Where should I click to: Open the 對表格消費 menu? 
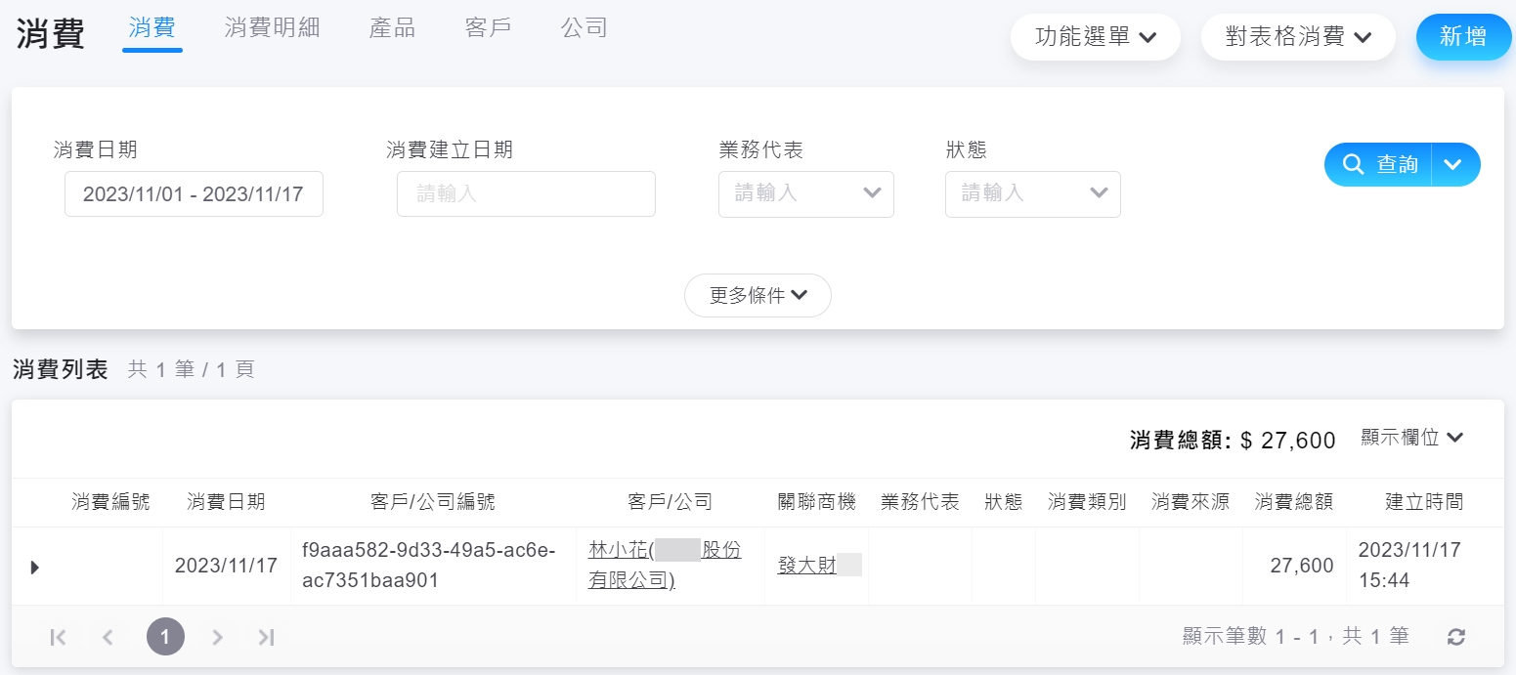pos(1297,37)
